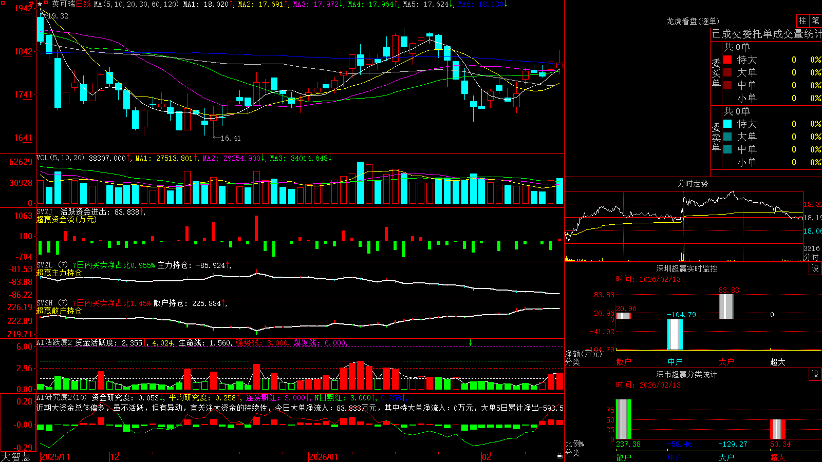Click 强势线: 3.000 label
The height and width of the screenshot is (462, 822).
pos(262,343)
